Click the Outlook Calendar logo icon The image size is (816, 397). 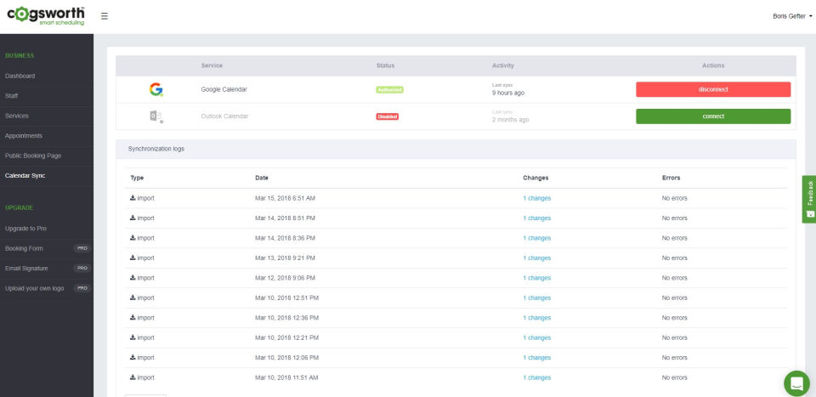coord(156,116)
